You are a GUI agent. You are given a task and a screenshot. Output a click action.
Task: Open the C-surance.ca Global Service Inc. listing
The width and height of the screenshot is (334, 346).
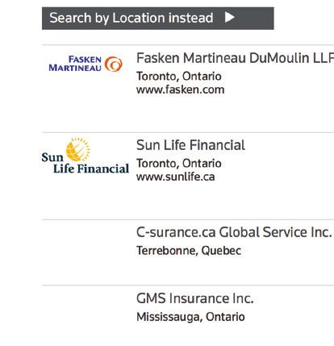[x=234, y=232]
